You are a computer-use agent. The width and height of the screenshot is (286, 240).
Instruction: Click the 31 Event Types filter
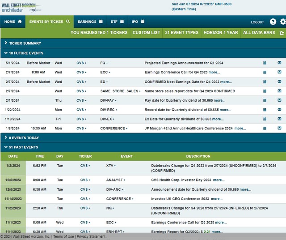coord(182,33)
